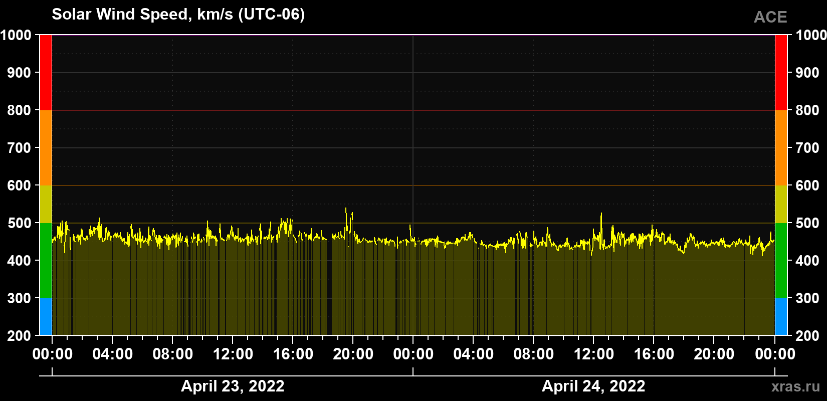Click the 04:00 time label for April 24

coord(473,354)
